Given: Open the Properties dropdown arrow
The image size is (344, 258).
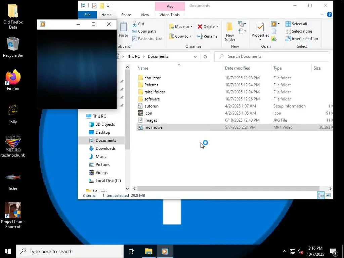Looking at the screenshot, I should pyautogui.click(x=260, y=40).
